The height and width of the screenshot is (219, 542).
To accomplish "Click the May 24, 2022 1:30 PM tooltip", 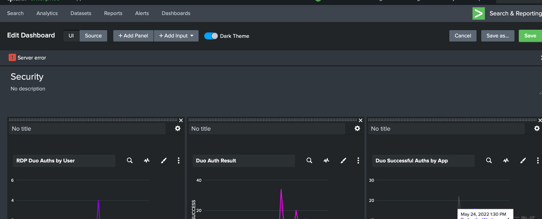I will click(485, 214).
